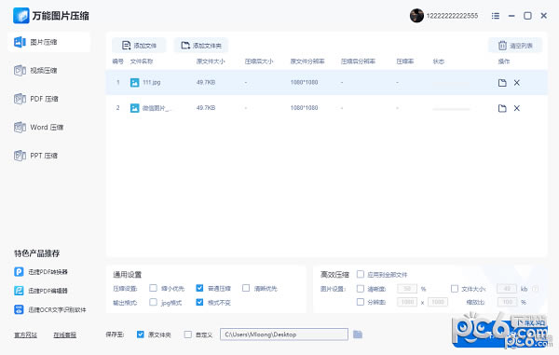559x355 pixels.
Task: Enable the 分辨率 resolution checkbox
Action: 361,302
